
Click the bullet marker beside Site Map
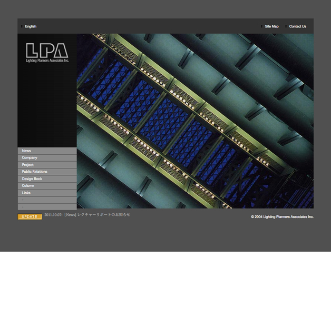click(262, 26)
